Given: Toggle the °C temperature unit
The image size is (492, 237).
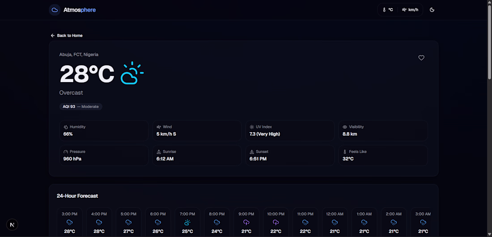Looking at the screenshot, I should 388,10.
